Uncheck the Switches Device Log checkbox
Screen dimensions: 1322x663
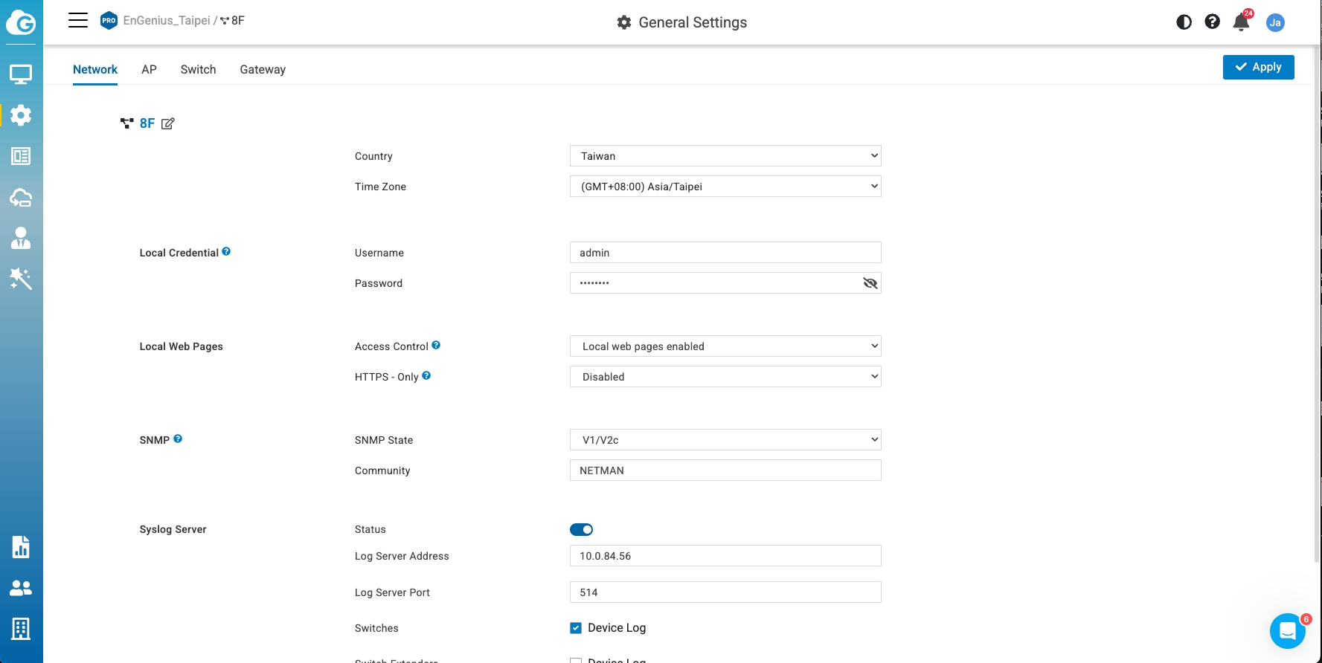(x=576, y=628)
